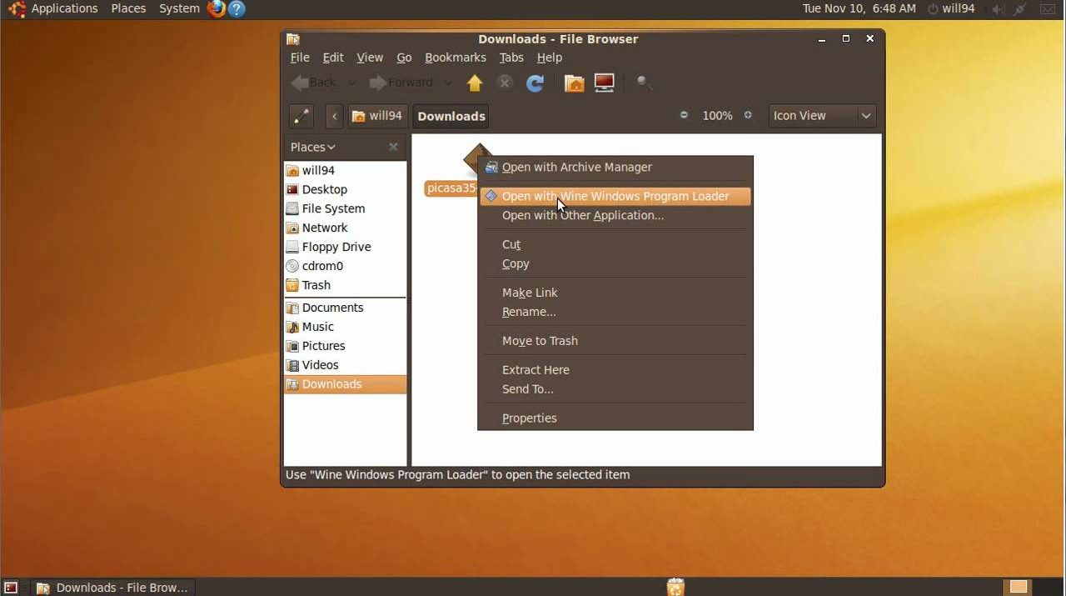Click the Search magnifier icon
Image resolution: width=1066 pixels, height=596 pixels.
tap(644, 83)
